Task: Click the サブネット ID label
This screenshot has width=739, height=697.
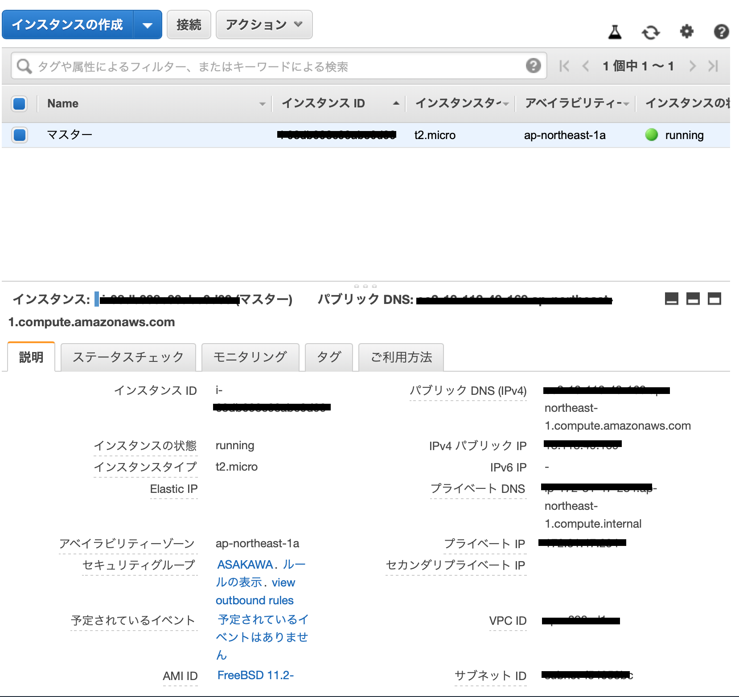Action: pos(490,676)
